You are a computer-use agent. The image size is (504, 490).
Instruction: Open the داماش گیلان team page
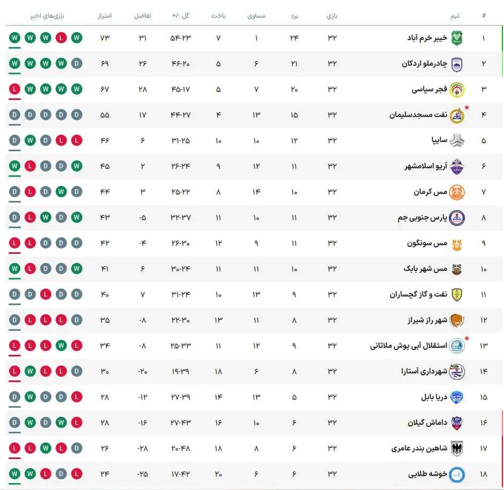pos(427,422)
